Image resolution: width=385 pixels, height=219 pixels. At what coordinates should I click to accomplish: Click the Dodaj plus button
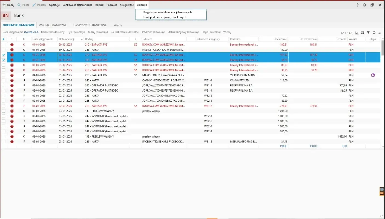[8, 5]
